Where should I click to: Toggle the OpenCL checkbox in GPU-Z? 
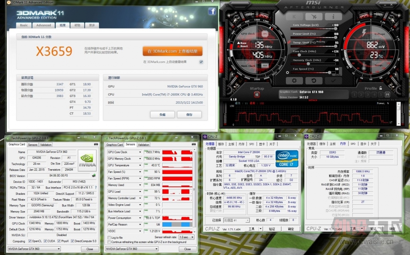coord(30,241)
